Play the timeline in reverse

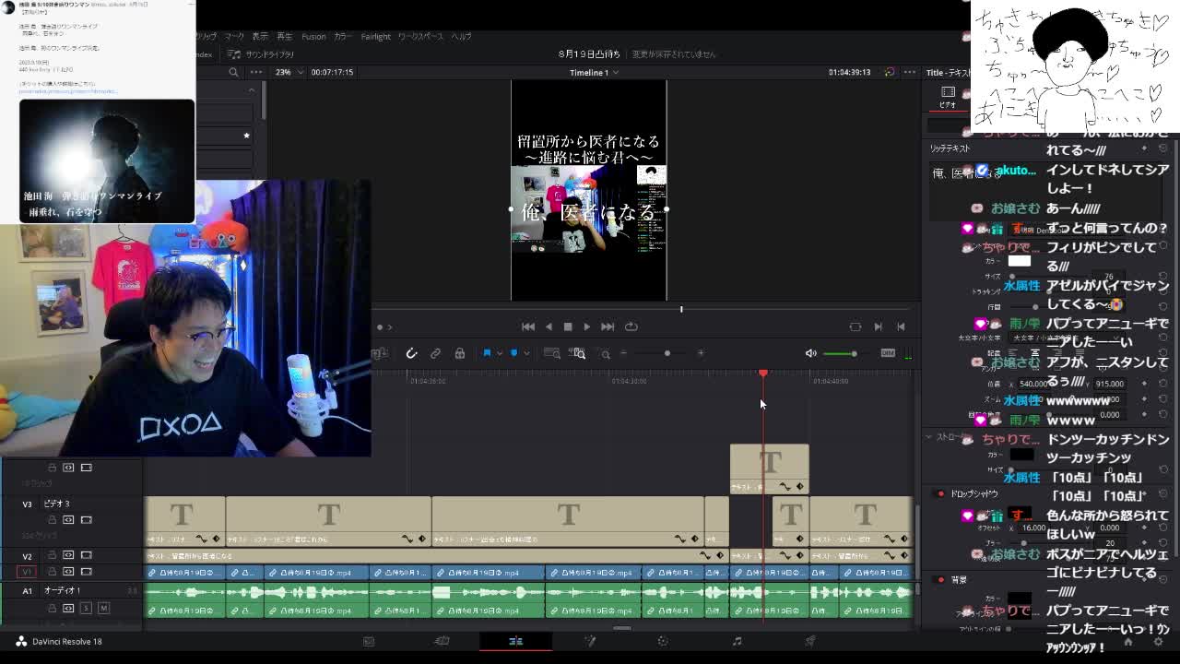click(x=549, y=326)
